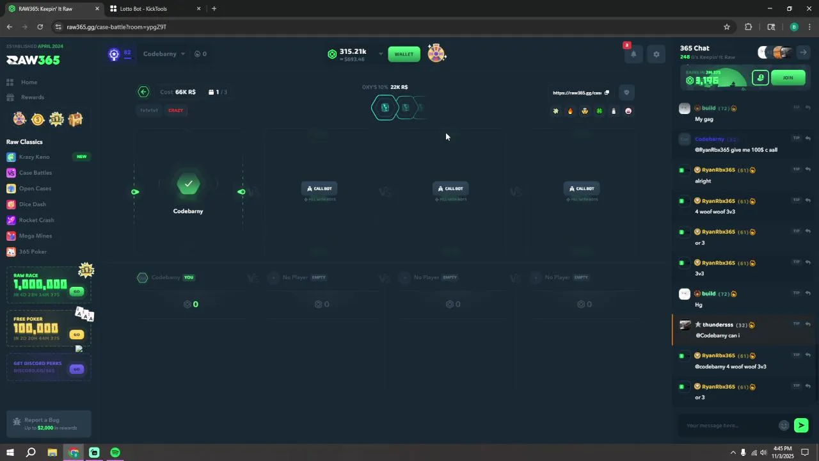Collapse the 365 Chat panel with arrow

coord(803,53)
